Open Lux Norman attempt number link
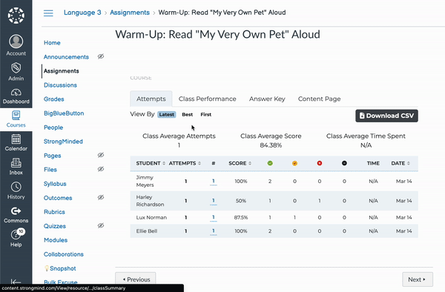This screenshot has height=292, width=445. 213,217
